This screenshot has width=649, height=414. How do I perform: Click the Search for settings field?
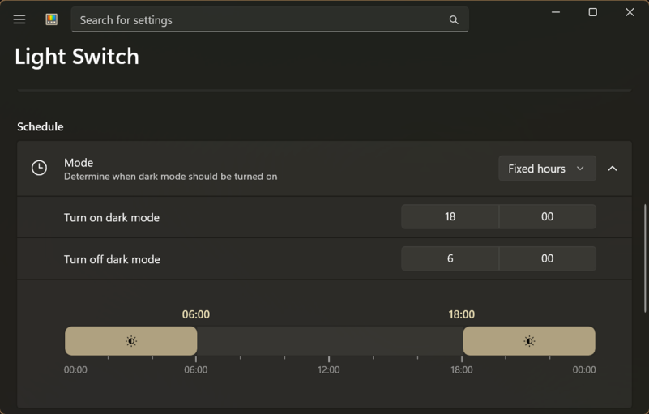click(x=259, y=20)
